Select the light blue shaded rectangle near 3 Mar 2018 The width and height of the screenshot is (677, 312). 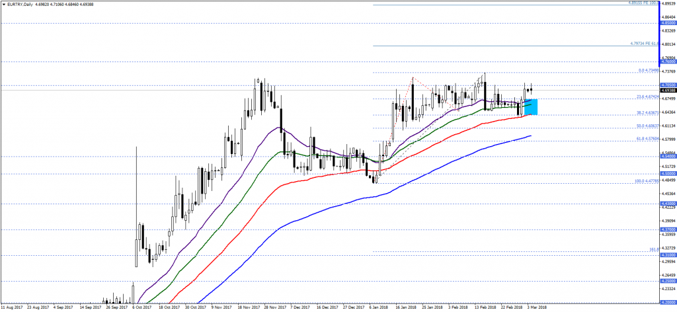click(531, 106)
